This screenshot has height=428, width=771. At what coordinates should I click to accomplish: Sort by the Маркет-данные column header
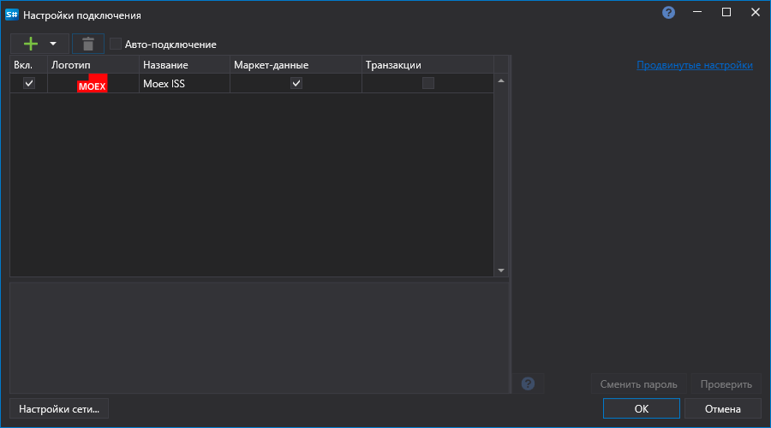point(296,65)
